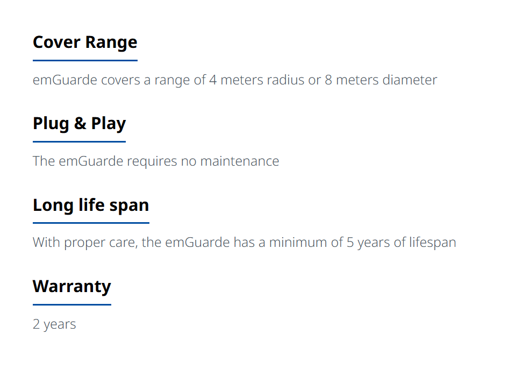Click the text "8 meters diameter"
The image size is (509, 369).
pos(381,80)
